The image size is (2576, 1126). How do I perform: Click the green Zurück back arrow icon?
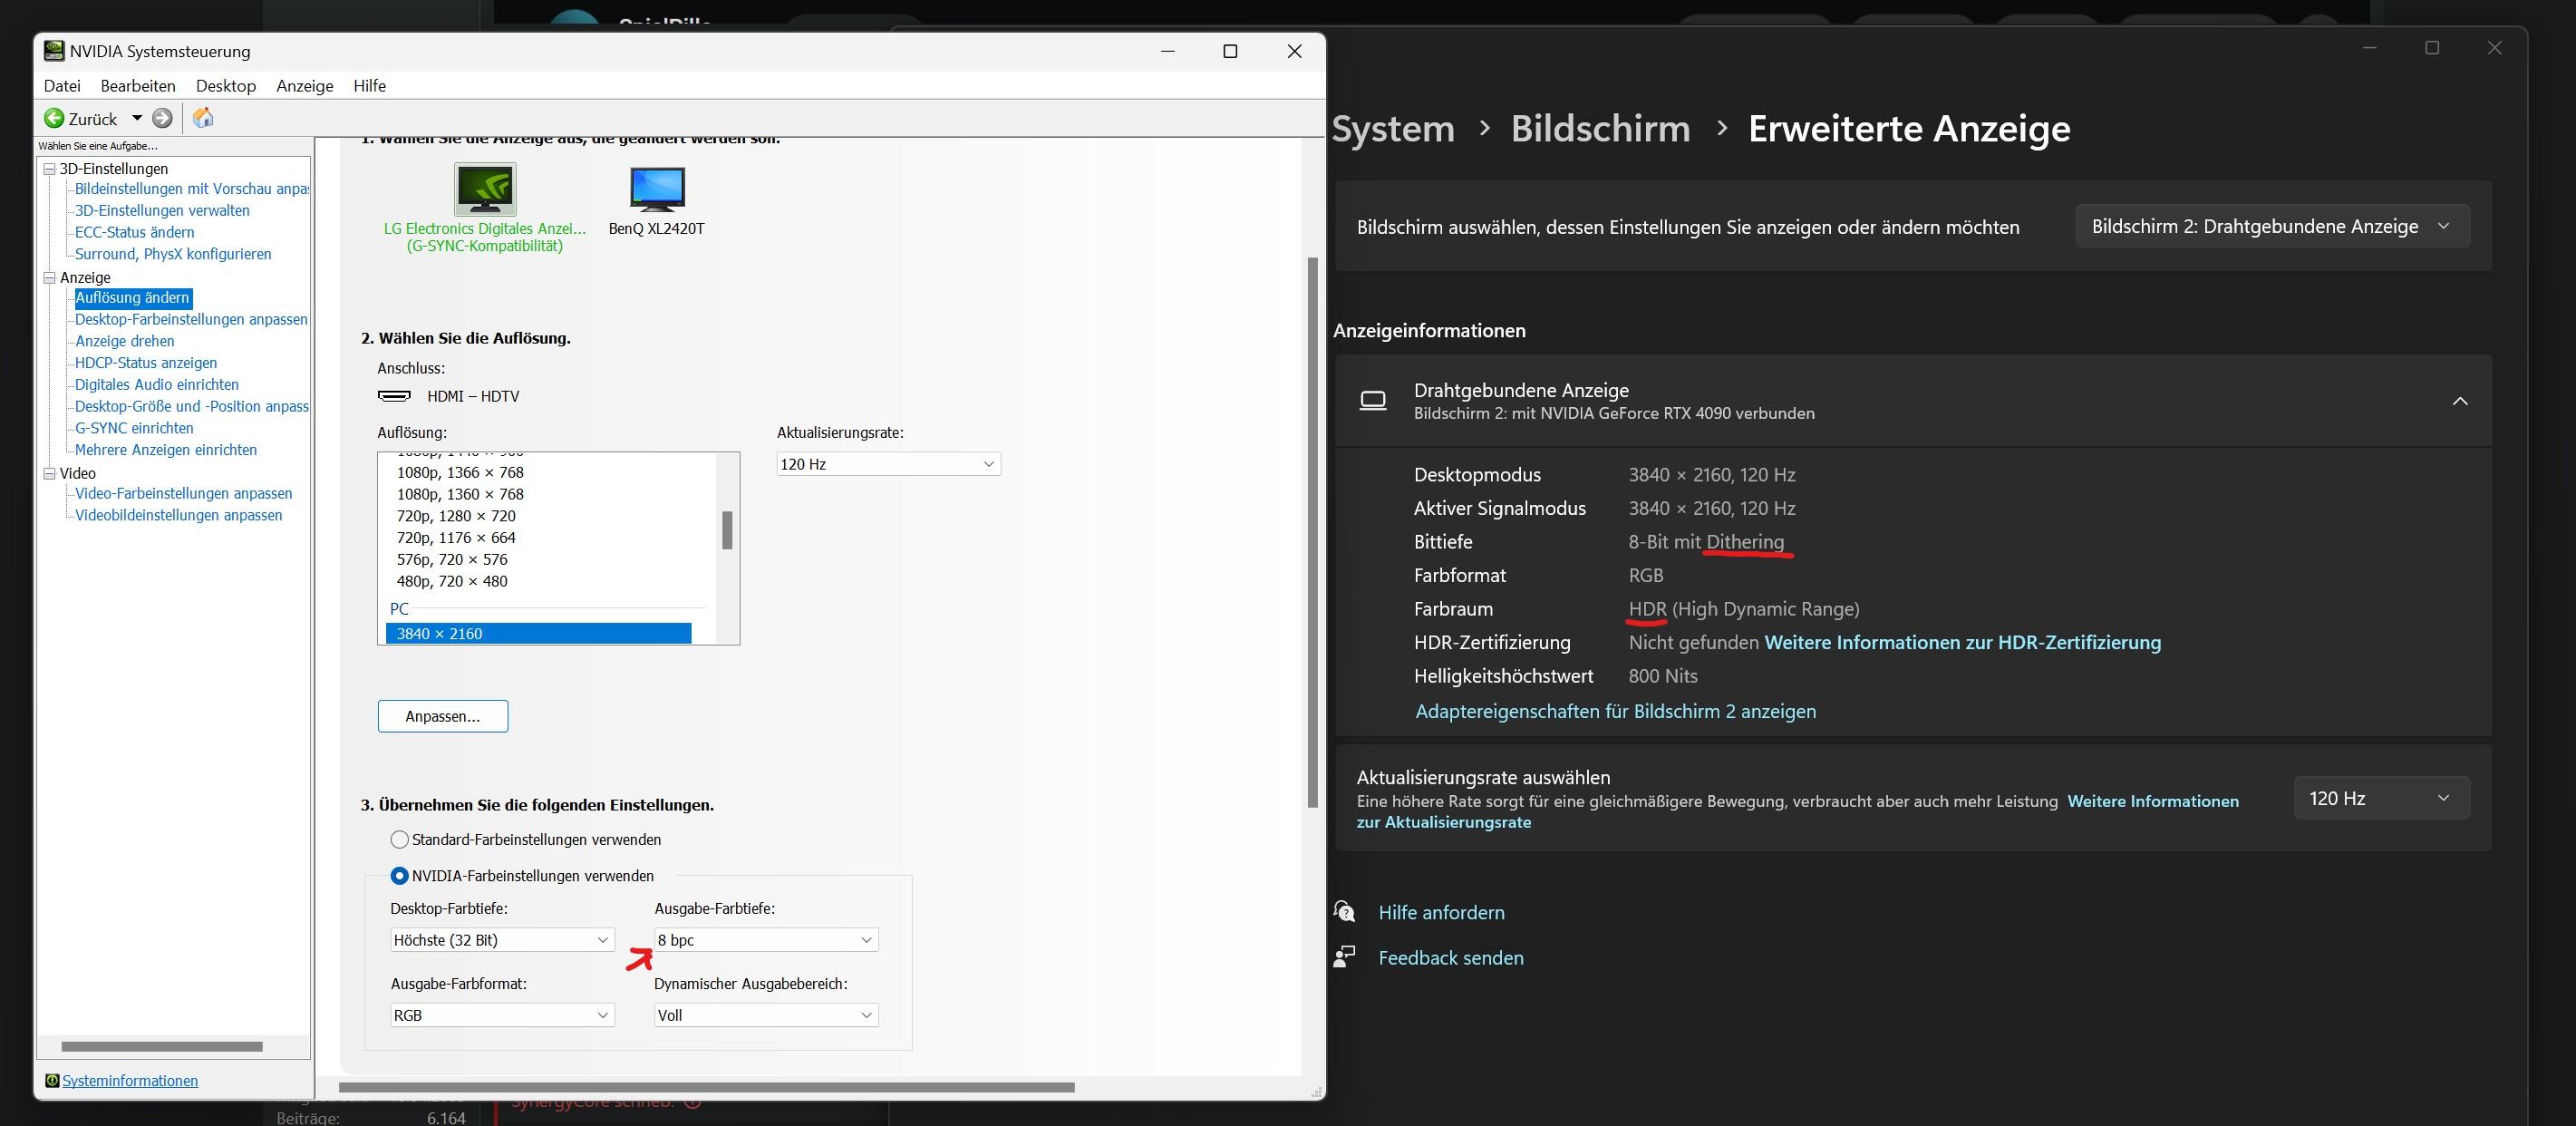point(54,118)
